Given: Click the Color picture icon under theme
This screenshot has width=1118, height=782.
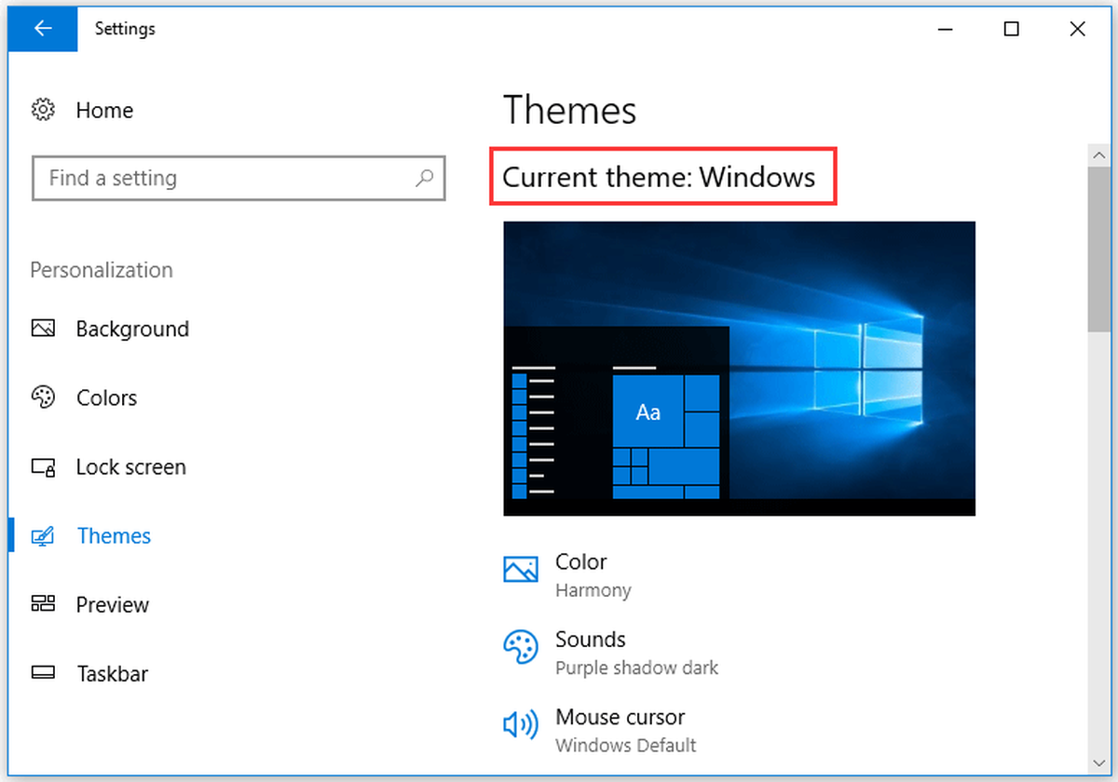Looking at the screenshot, I should (521, 569).
